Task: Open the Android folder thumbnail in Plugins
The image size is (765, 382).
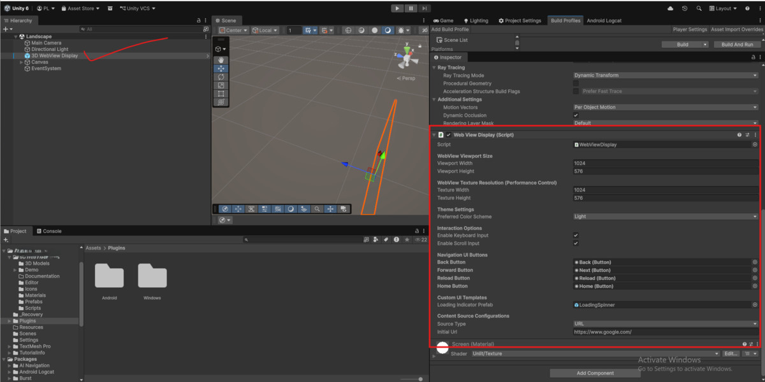Action: point(109,276)
